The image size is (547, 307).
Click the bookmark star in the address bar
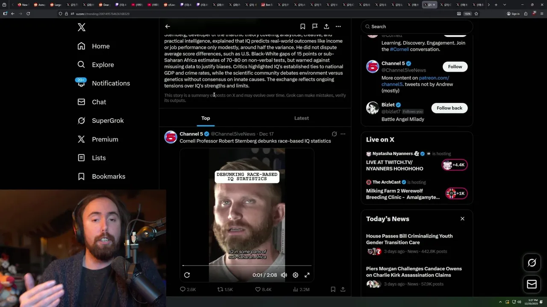tap(476, 14)
